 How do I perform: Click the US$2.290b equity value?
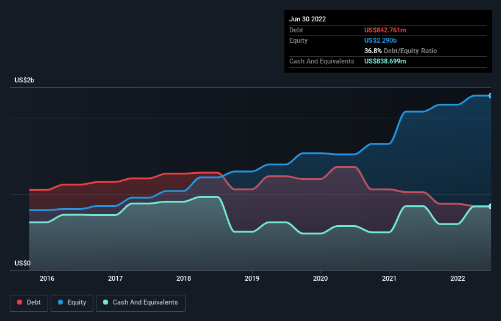click(x=380, y=40)
